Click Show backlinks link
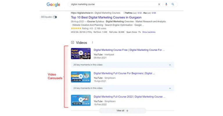Viewport: 223px width, 116px height. 149,32
